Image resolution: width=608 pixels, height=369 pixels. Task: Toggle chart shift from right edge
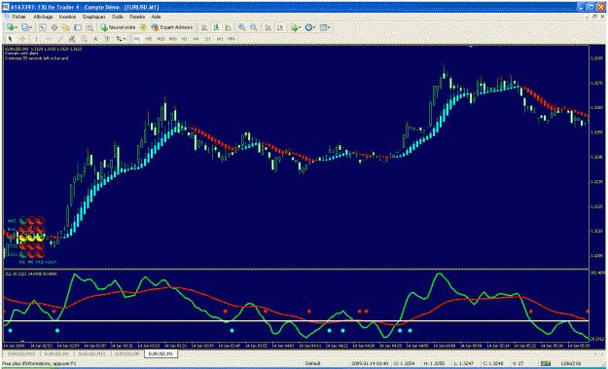pos(281,27)
